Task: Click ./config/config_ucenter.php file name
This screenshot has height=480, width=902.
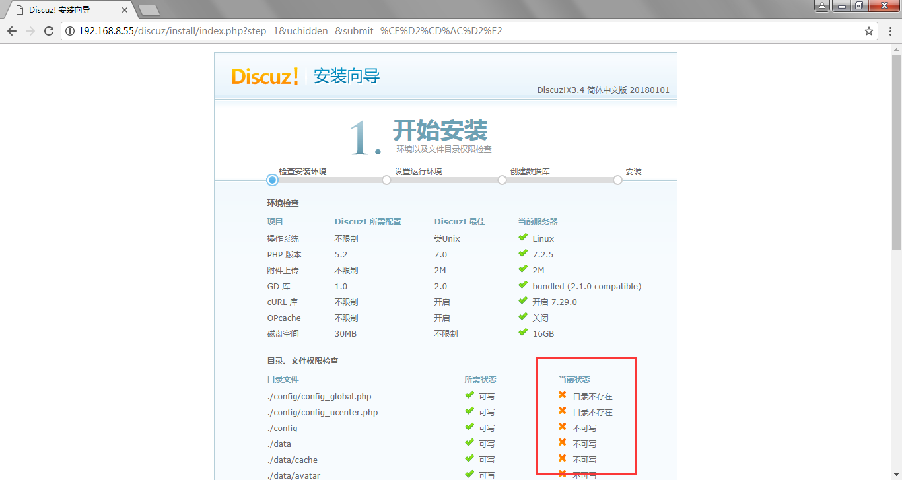Action: [x=322, y=413]
